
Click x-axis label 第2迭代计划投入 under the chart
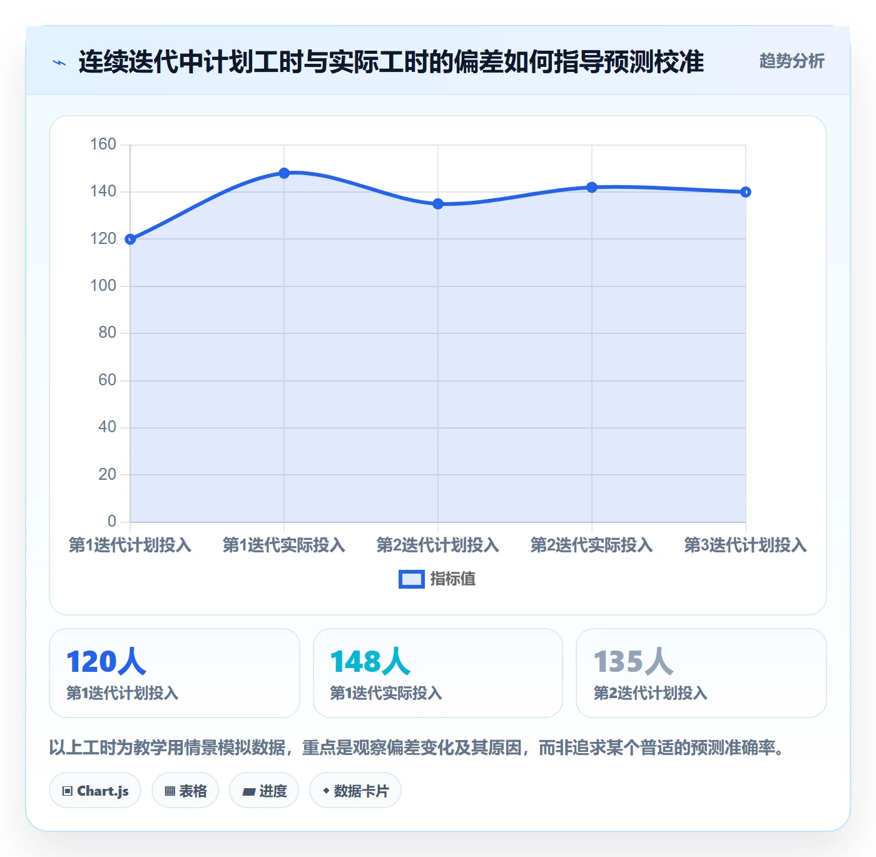click(x=438, y=545)
